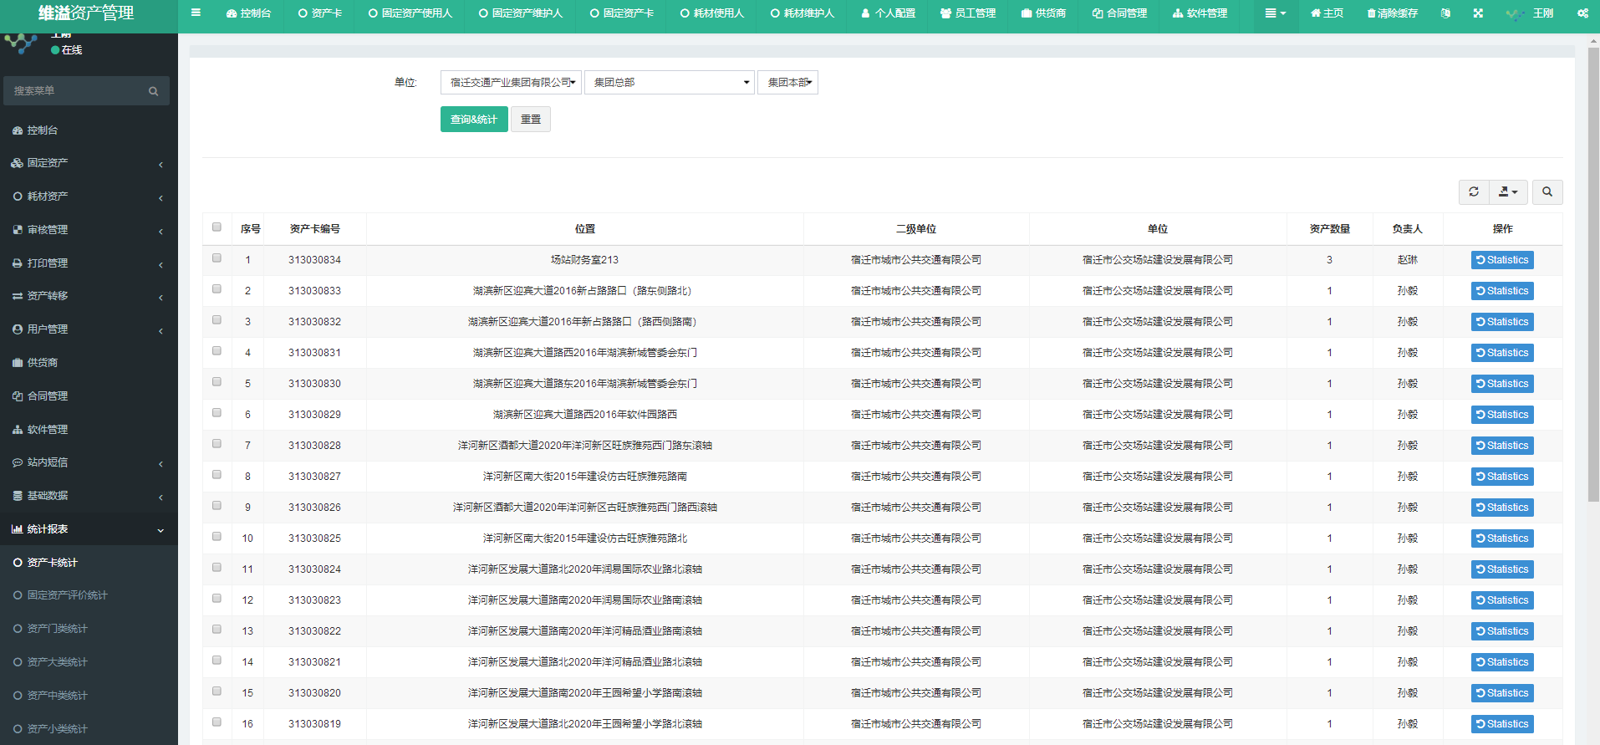The width and height of the screenshot is (1600, 745).
Task: Click the language translate icon in the header
Action: click(1445, 13)
